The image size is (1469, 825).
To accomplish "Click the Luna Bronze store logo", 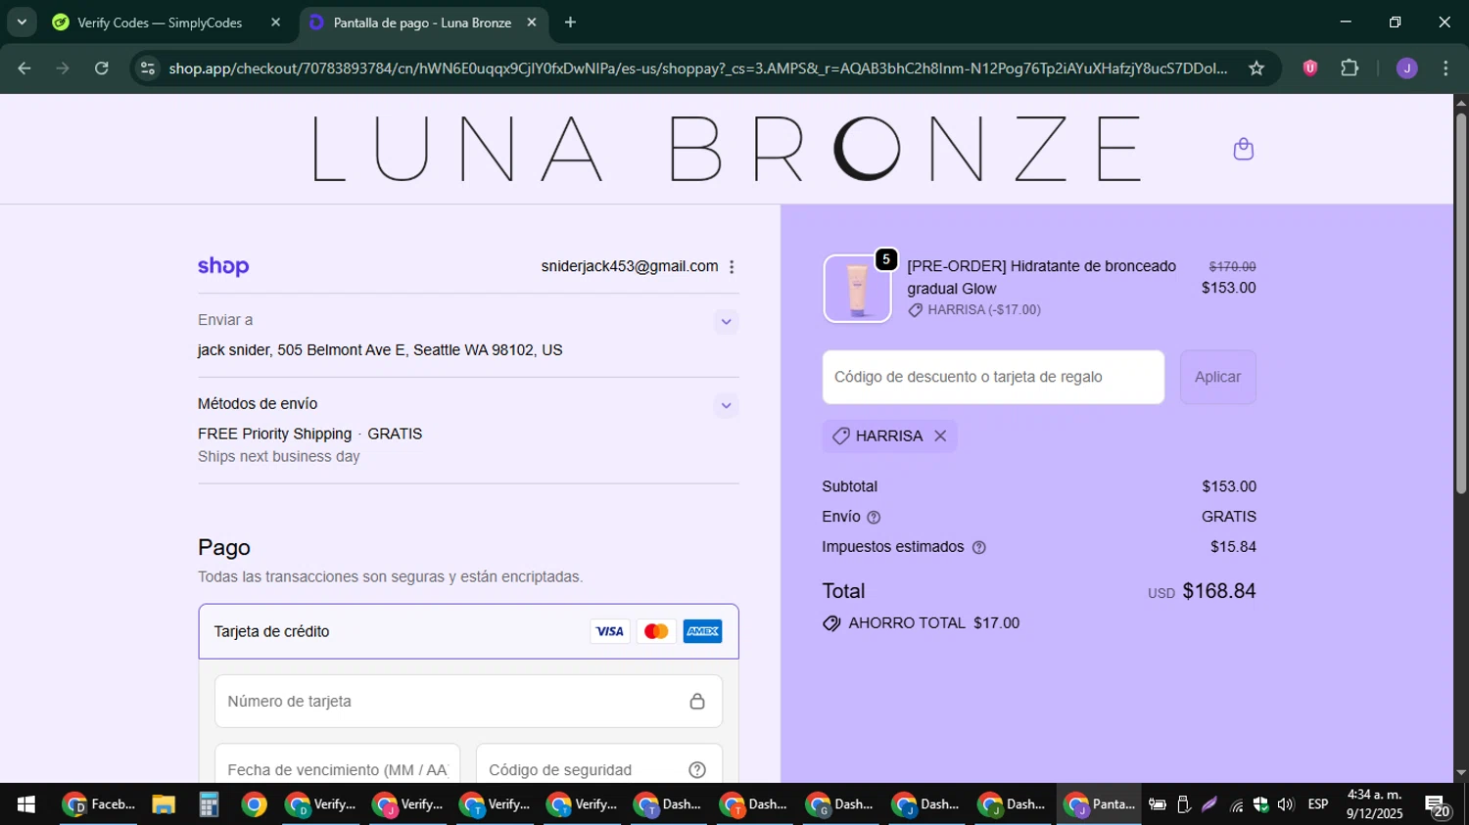I will click(x=726, y=149).
